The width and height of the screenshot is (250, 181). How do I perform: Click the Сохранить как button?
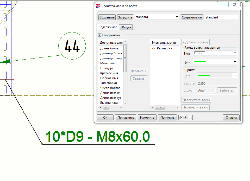[x=192, y=17]
